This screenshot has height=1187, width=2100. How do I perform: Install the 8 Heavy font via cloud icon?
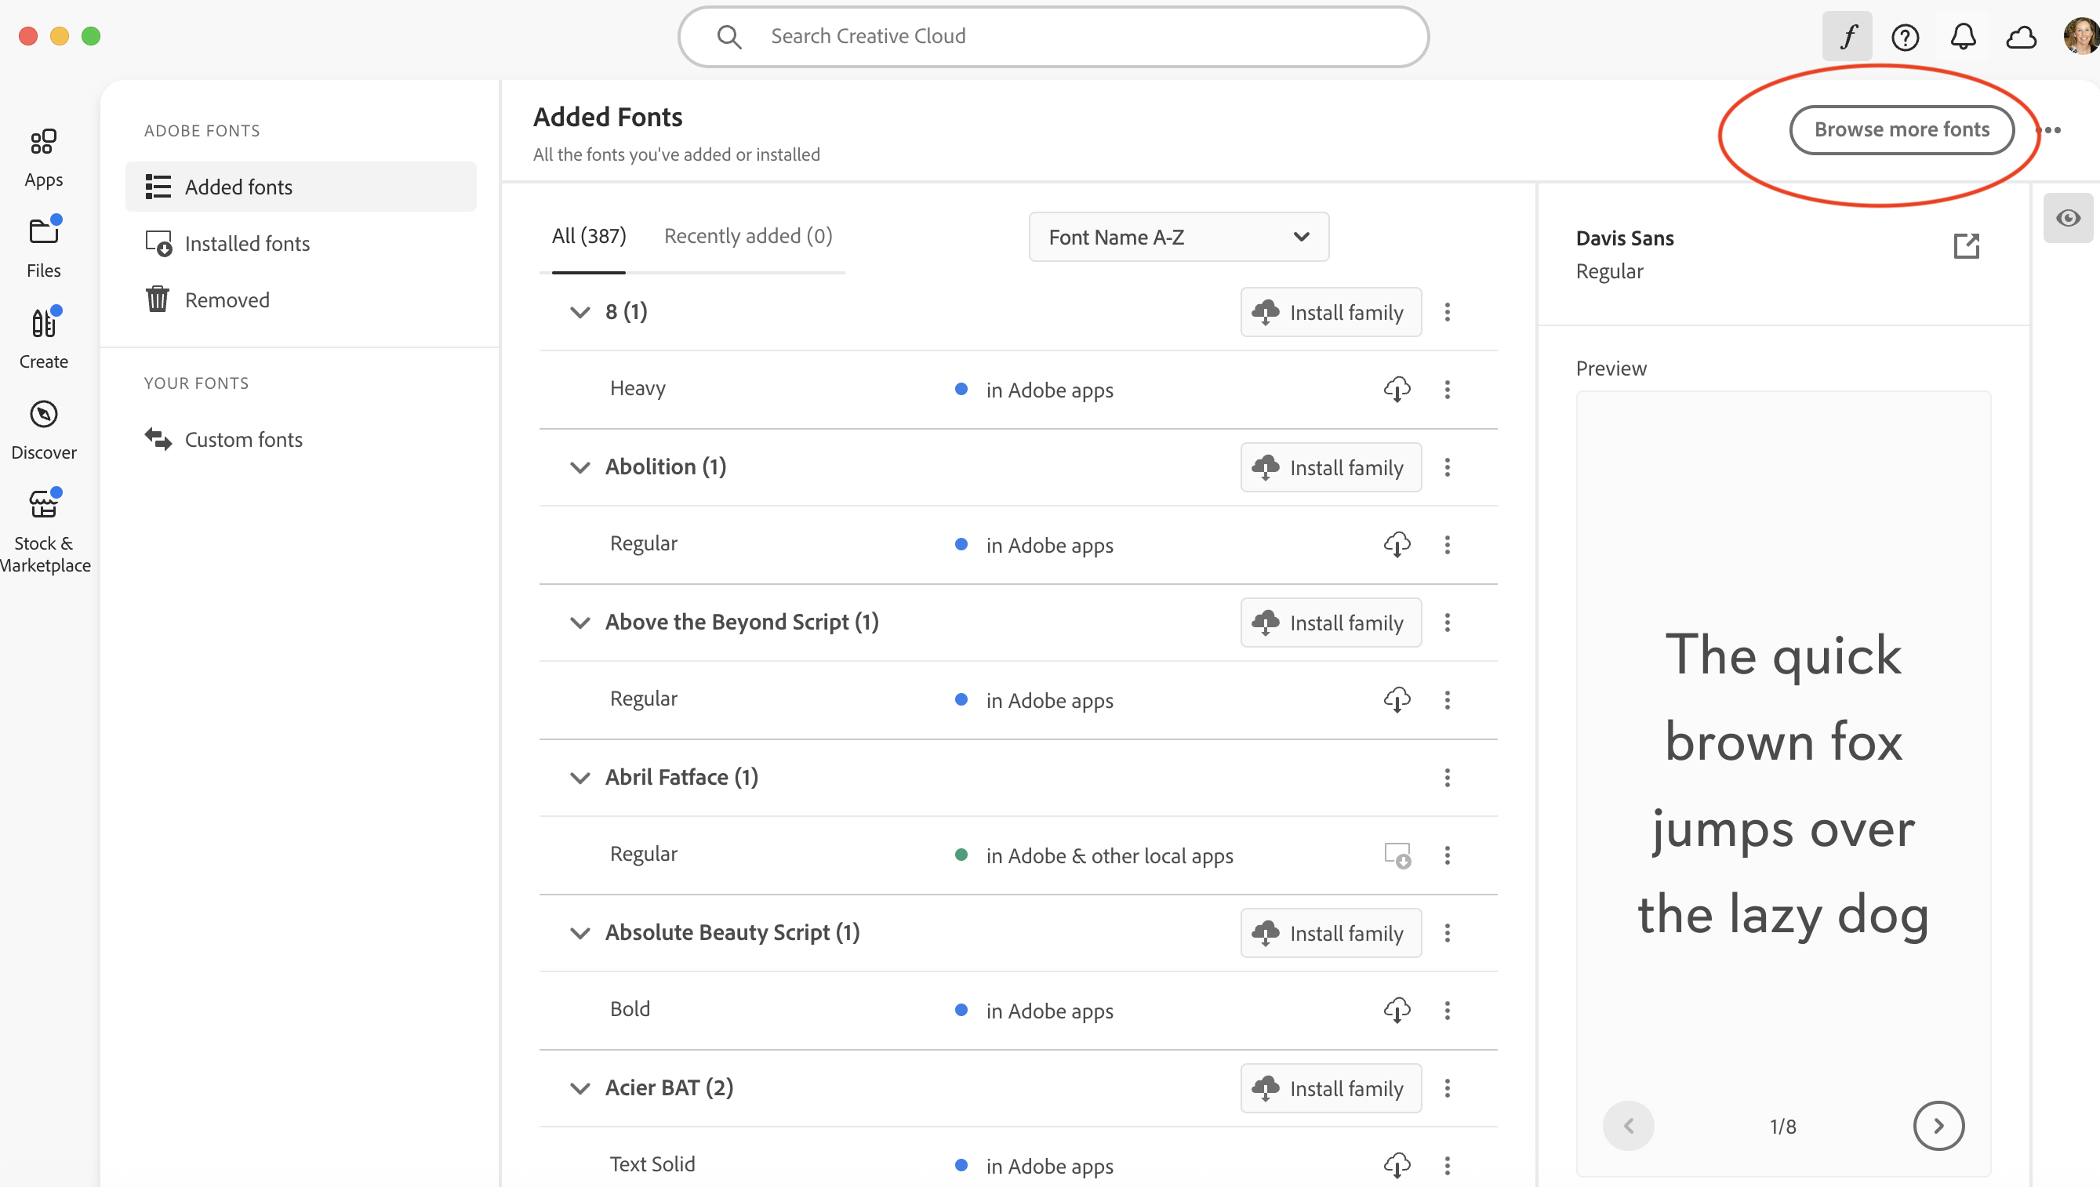[1397, 390]
